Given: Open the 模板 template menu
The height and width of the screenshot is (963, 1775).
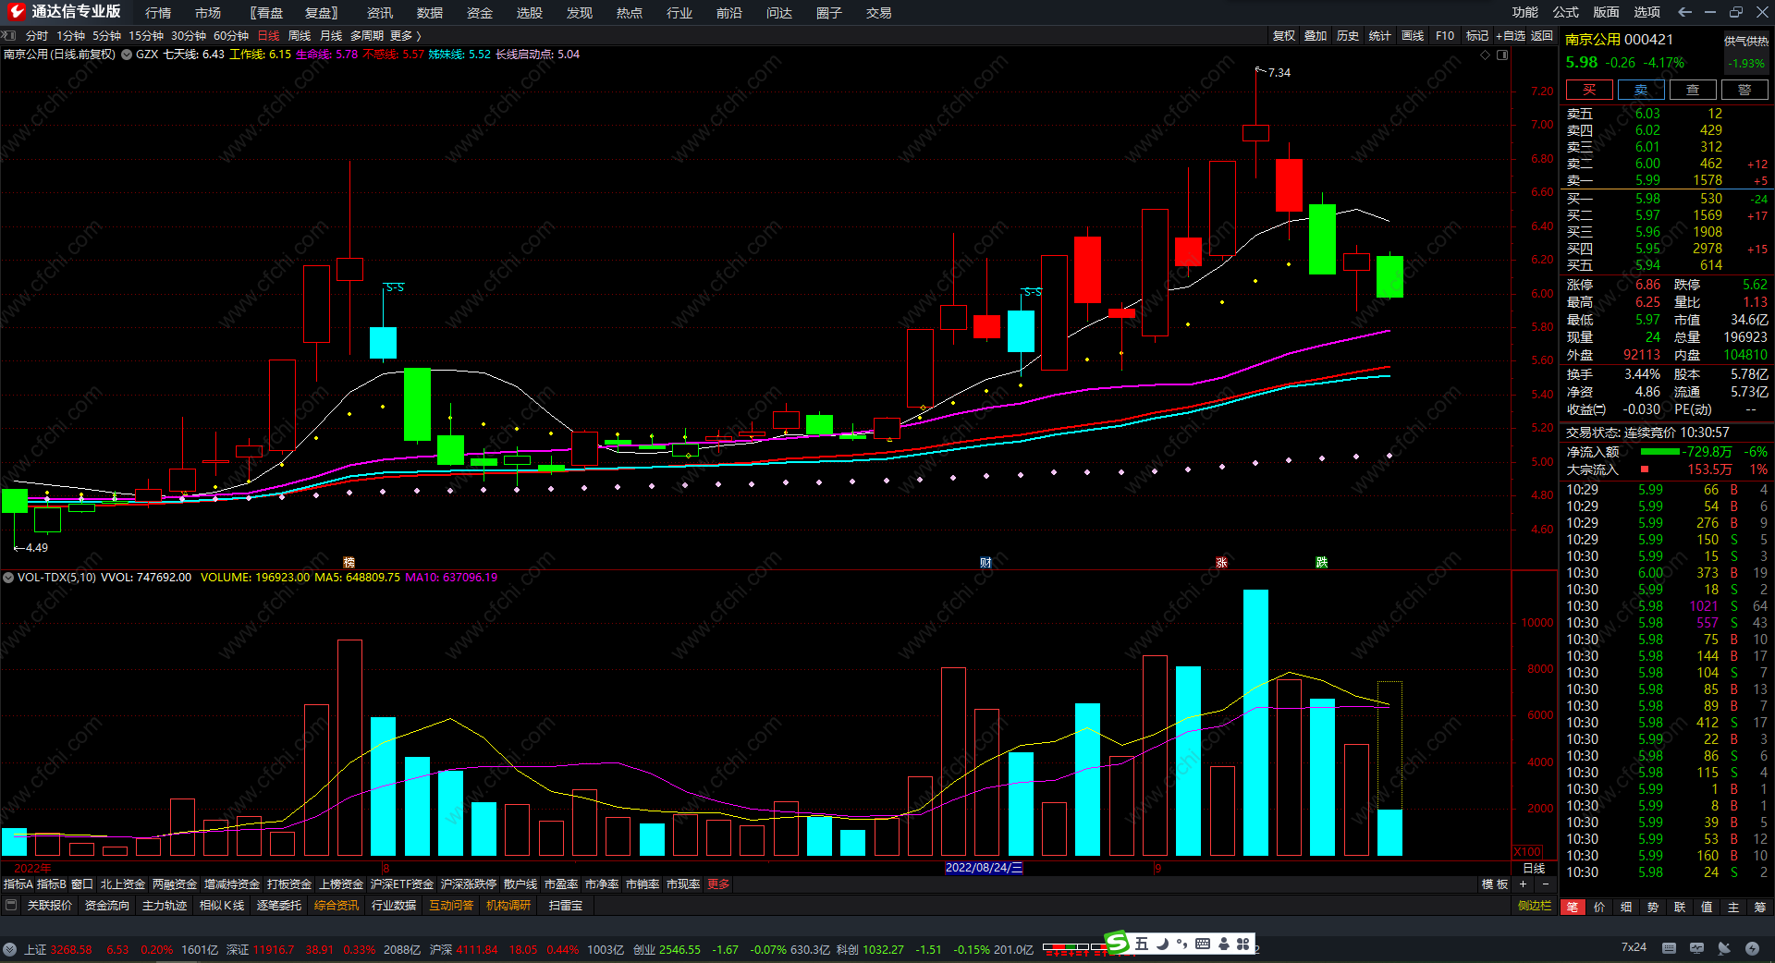Looking at the screenshot, I should (1495, 884).
